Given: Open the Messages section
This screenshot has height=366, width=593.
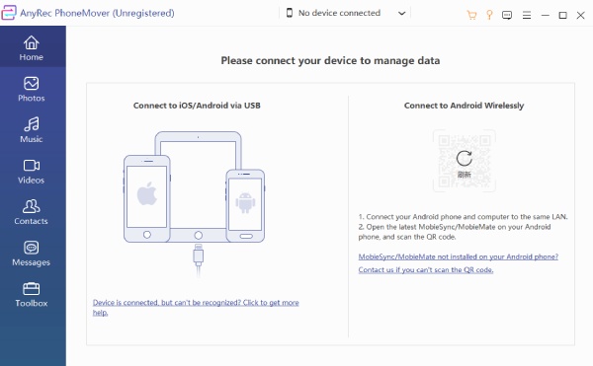Looking at the screenshot, I should pyautogui.click(x=32, y=254).
